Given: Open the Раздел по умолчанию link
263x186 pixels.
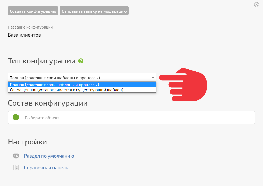Looking at the screenshot, I should click(49, 156).
